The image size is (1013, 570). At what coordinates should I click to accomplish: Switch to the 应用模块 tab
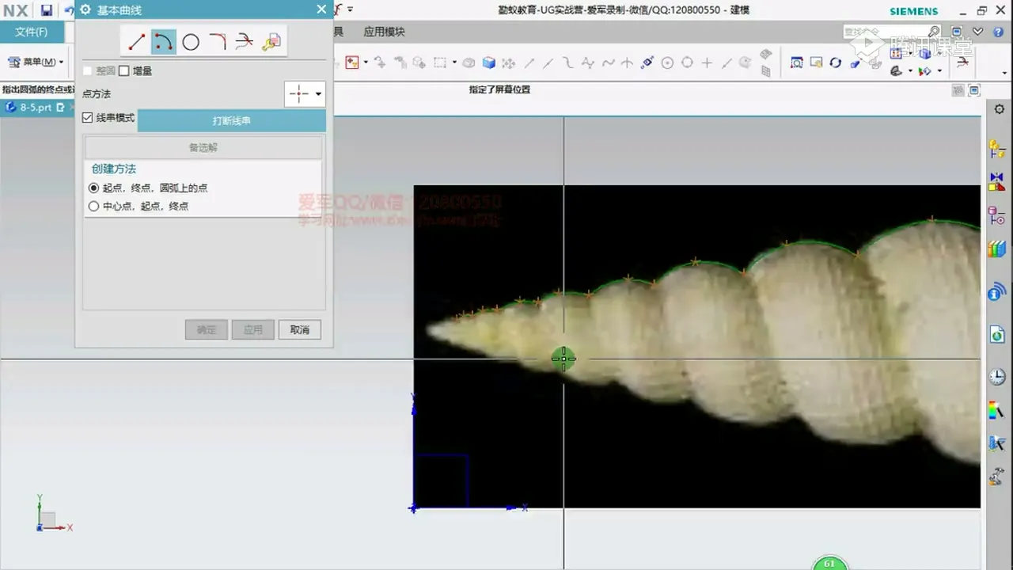pyautogui.click(x=384, y=32)
